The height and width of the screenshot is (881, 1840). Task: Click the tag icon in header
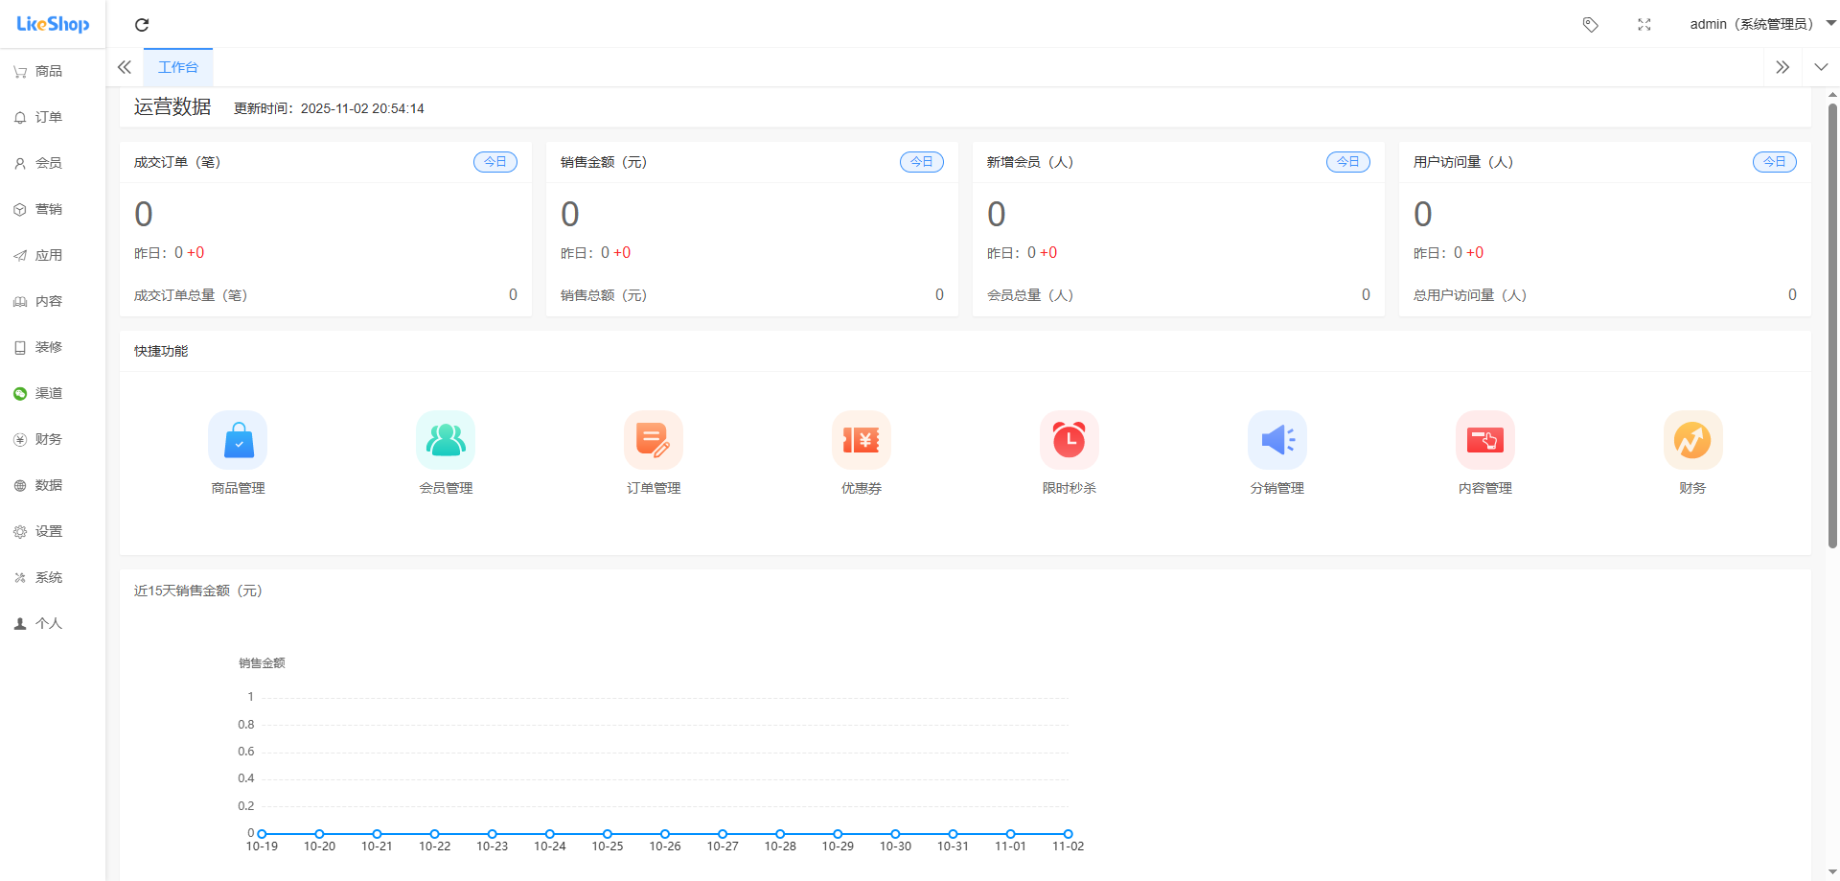point(1591,25)
